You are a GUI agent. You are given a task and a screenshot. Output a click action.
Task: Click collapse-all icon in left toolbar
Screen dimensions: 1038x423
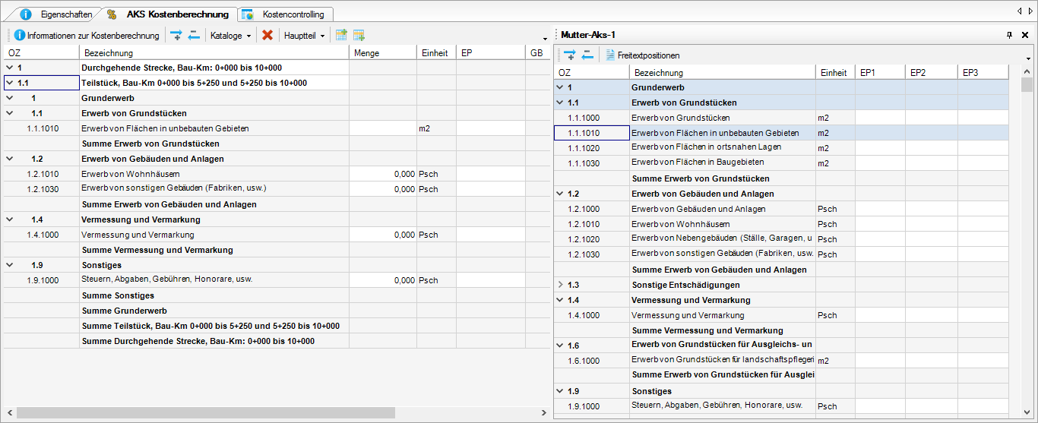pos(194,35)
